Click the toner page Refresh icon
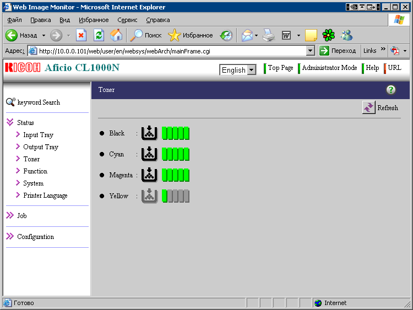Viewport: 413px width, 310px height. (x=368, y=107)
